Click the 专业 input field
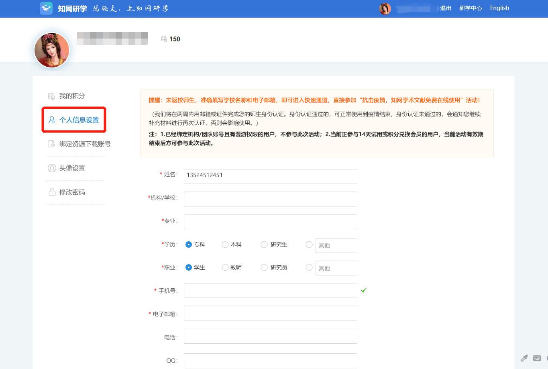Screen dimensions: 548x369 pyautogui.click(x=271, y=222)
